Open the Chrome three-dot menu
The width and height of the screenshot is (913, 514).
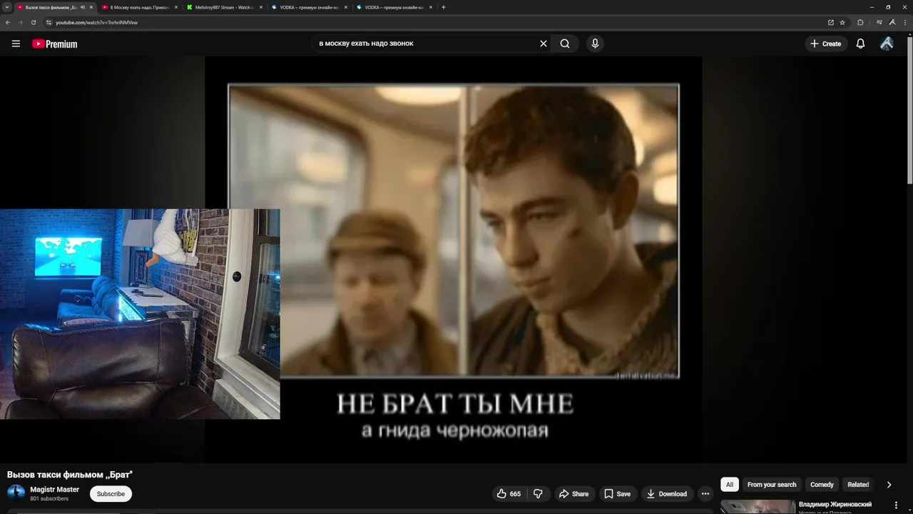coord(904,23)
